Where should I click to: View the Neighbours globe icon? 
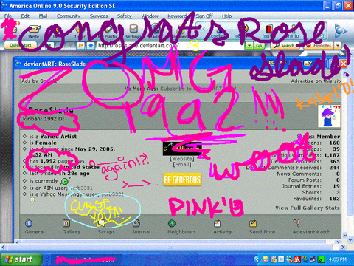(172, 223)
